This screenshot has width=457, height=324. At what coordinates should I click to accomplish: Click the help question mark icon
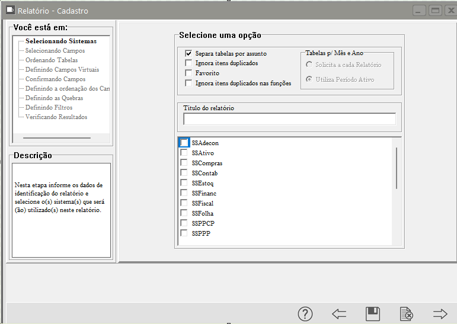pyautogui.click(x=305, y=314)
